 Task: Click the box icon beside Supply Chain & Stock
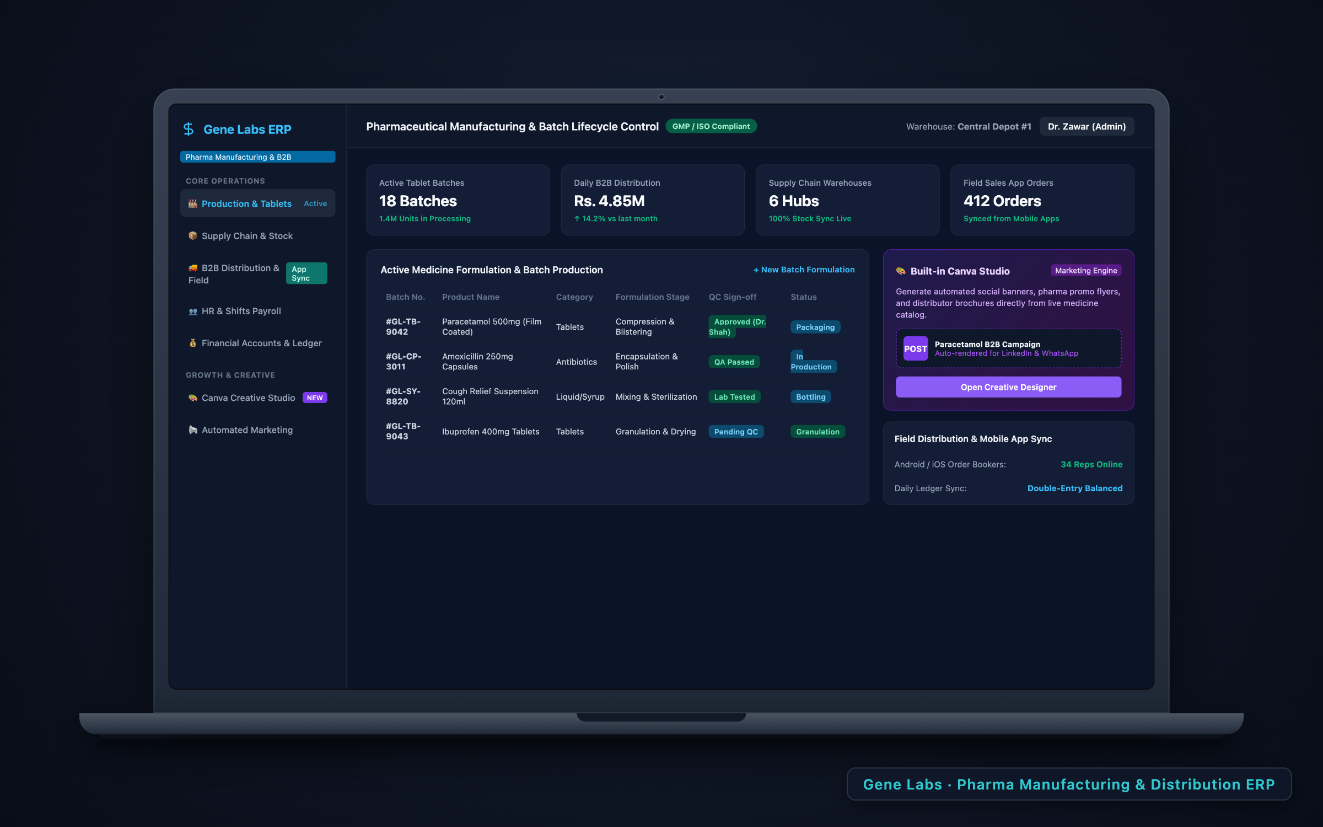click(193, 235)
